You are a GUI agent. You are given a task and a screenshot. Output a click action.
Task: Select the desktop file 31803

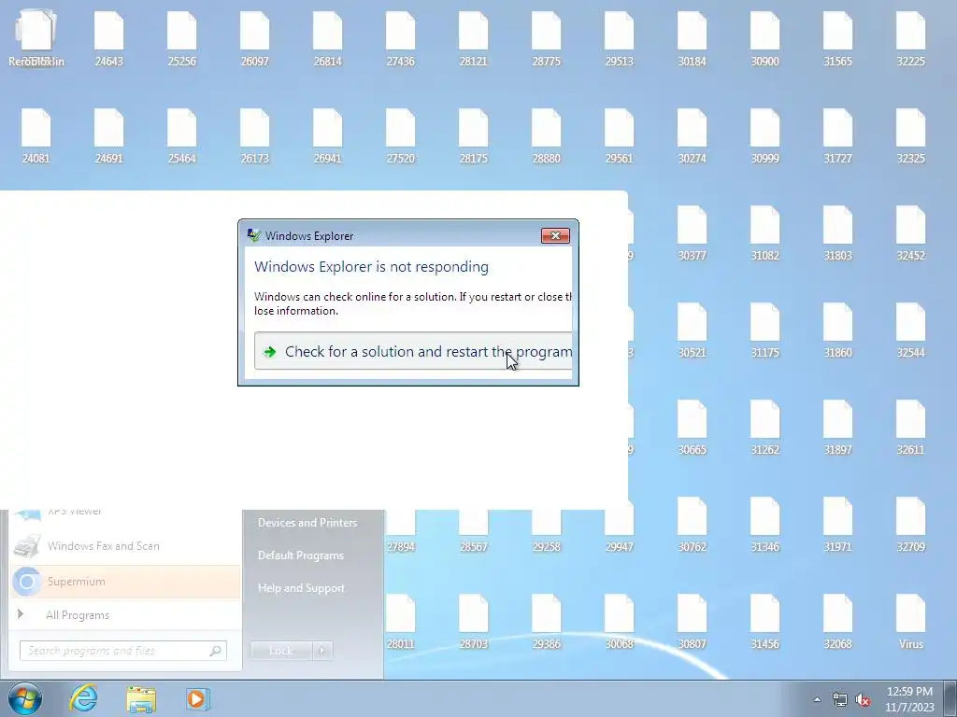point(837,233)
